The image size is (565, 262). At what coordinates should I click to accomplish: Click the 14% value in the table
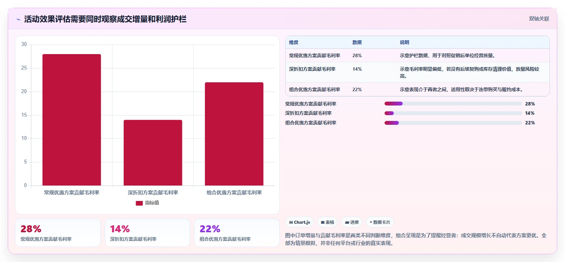click(357, 69)
